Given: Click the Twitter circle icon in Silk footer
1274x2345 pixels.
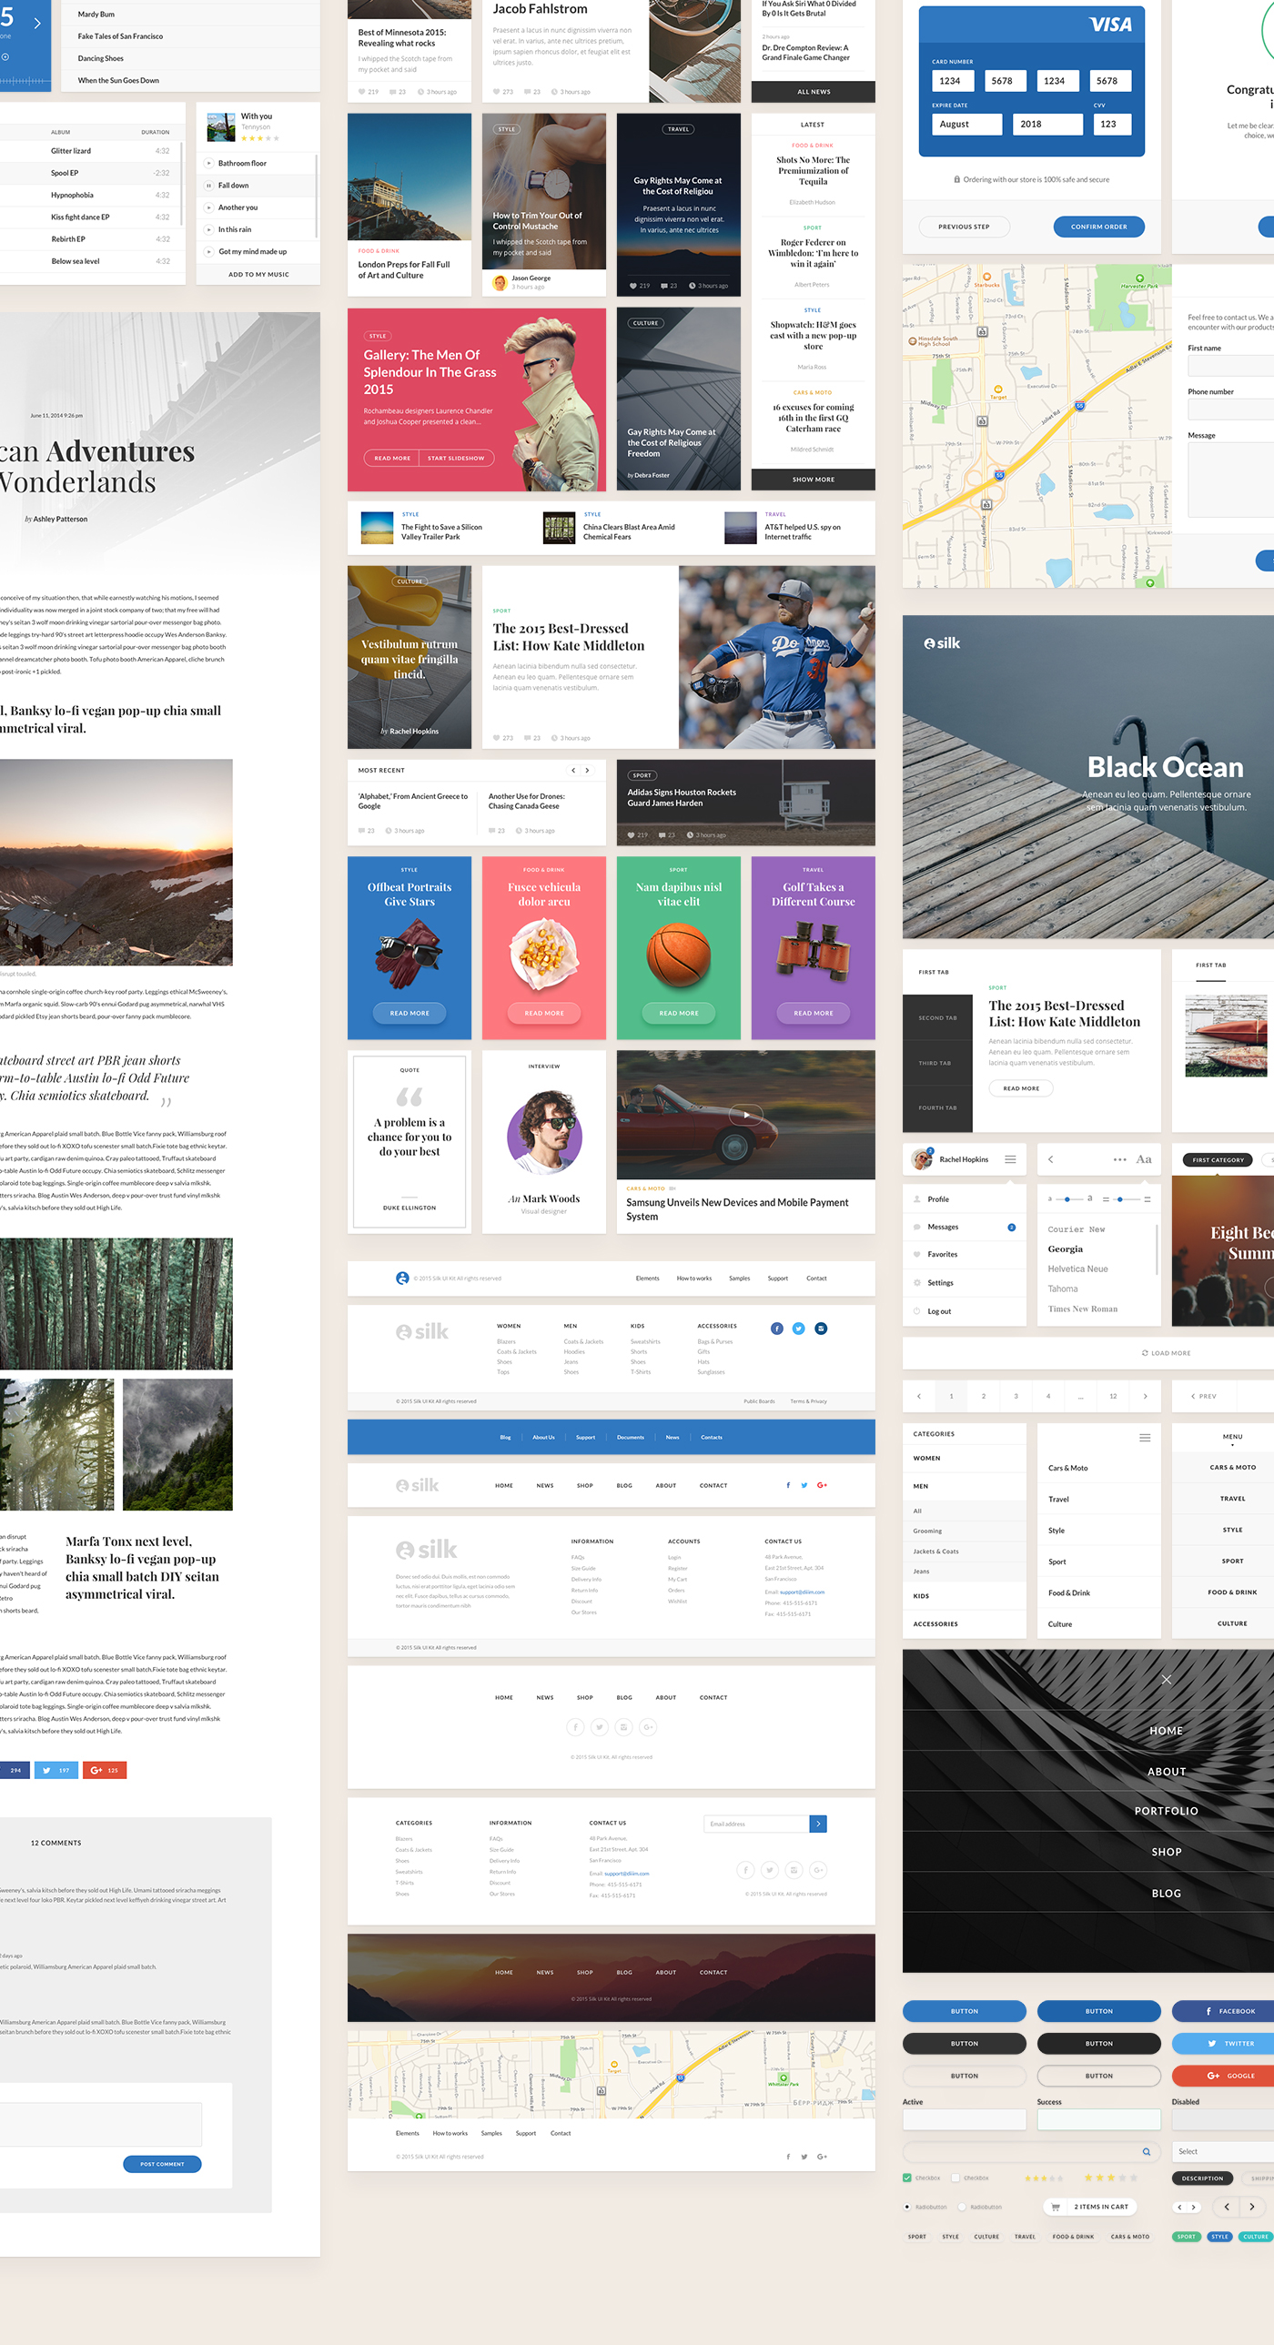Looking at the screenshot, I should pyautogui.click(x=799, y=1329).
